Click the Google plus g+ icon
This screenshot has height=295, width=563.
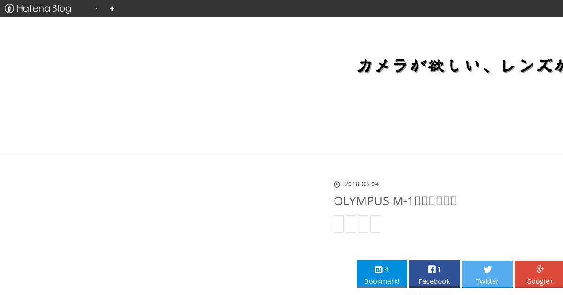coord(540,269)
